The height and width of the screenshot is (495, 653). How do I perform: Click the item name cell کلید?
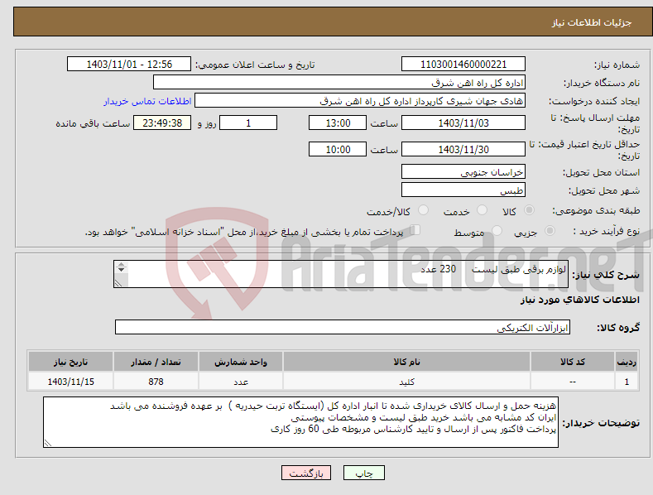click(406, 382)
